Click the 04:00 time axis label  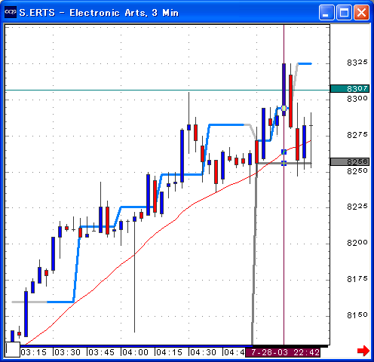coord(136,352)
